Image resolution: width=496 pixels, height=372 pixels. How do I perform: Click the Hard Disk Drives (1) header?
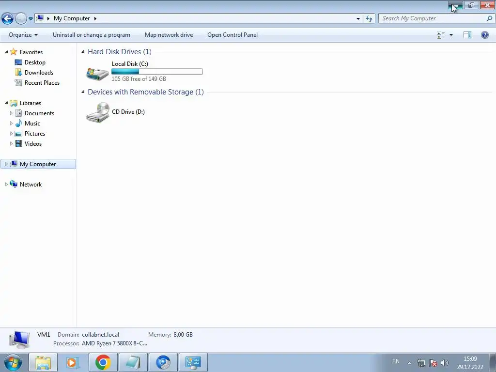pyautogui.click(x=120, y=51)
